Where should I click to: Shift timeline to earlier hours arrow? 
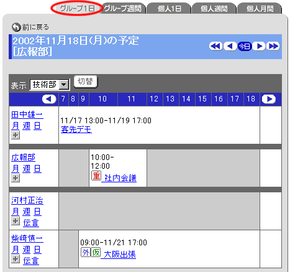[49, 99]
